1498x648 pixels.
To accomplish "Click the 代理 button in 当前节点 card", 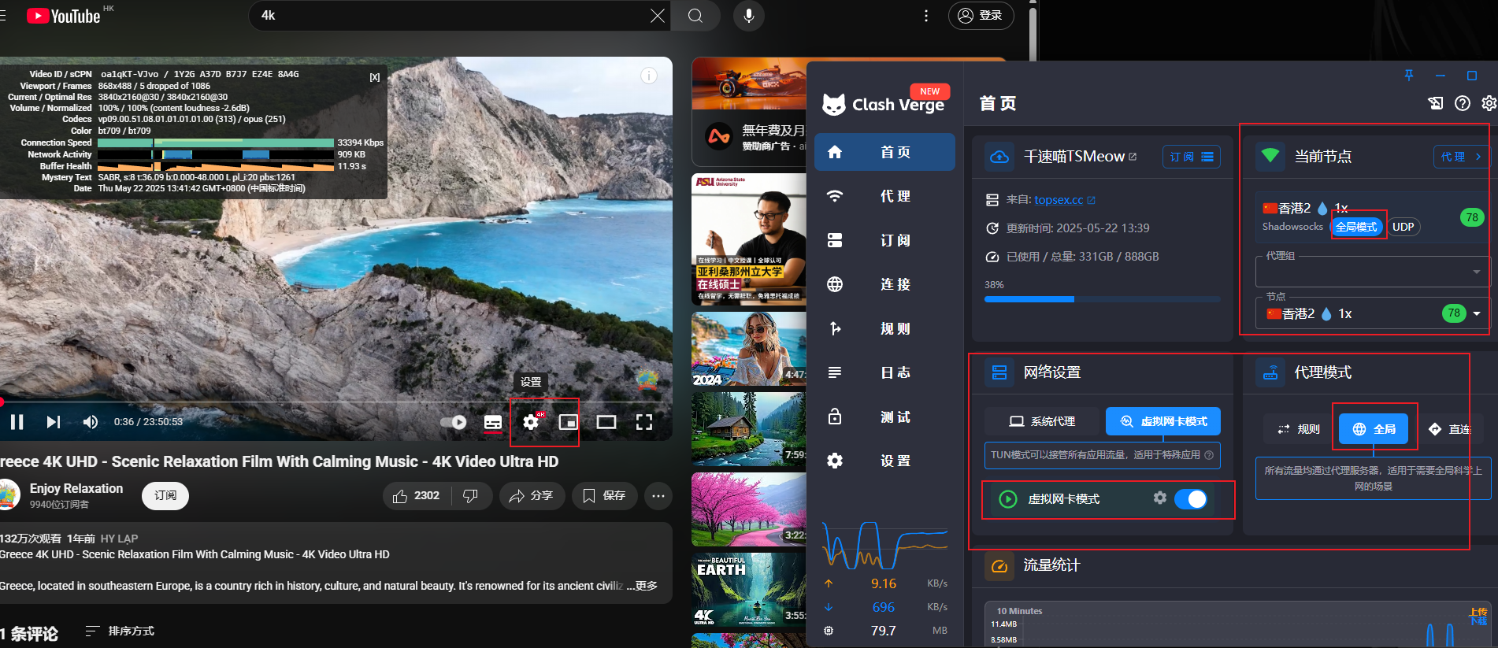I will click(x=1461, y=157).
